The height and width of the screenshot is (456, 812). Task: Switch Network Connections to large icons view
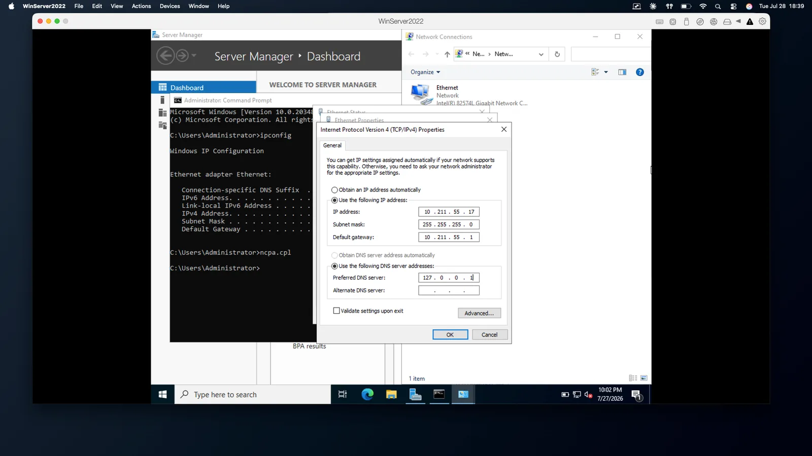644,378
